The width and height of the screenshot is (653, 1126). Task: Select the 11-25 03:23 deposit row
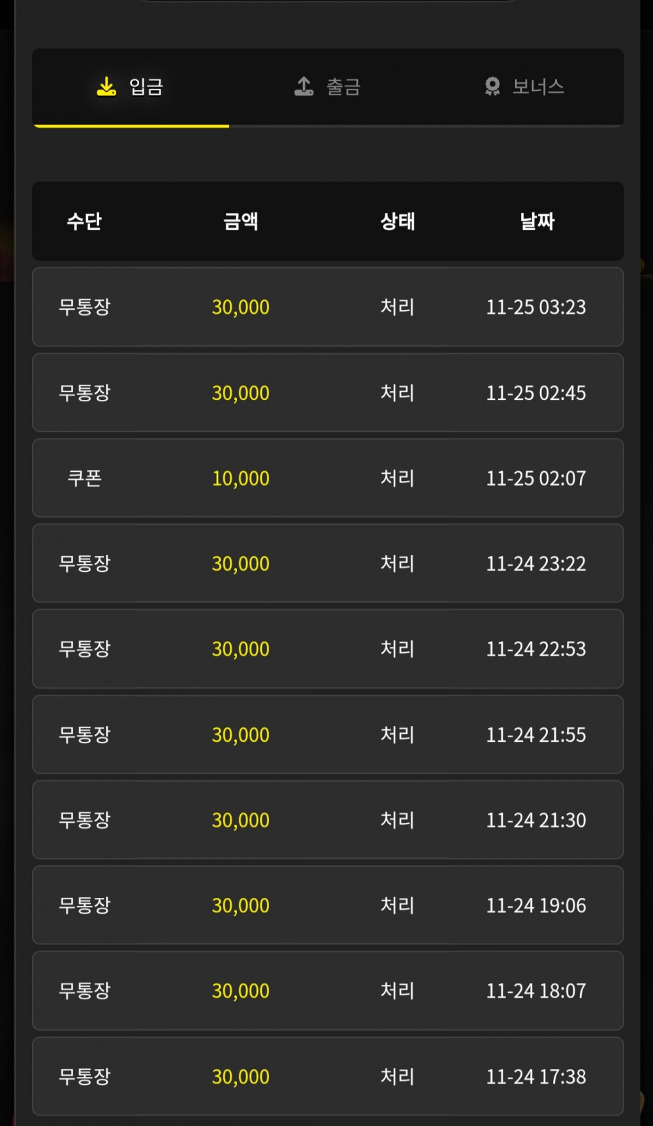click(328, 307)
